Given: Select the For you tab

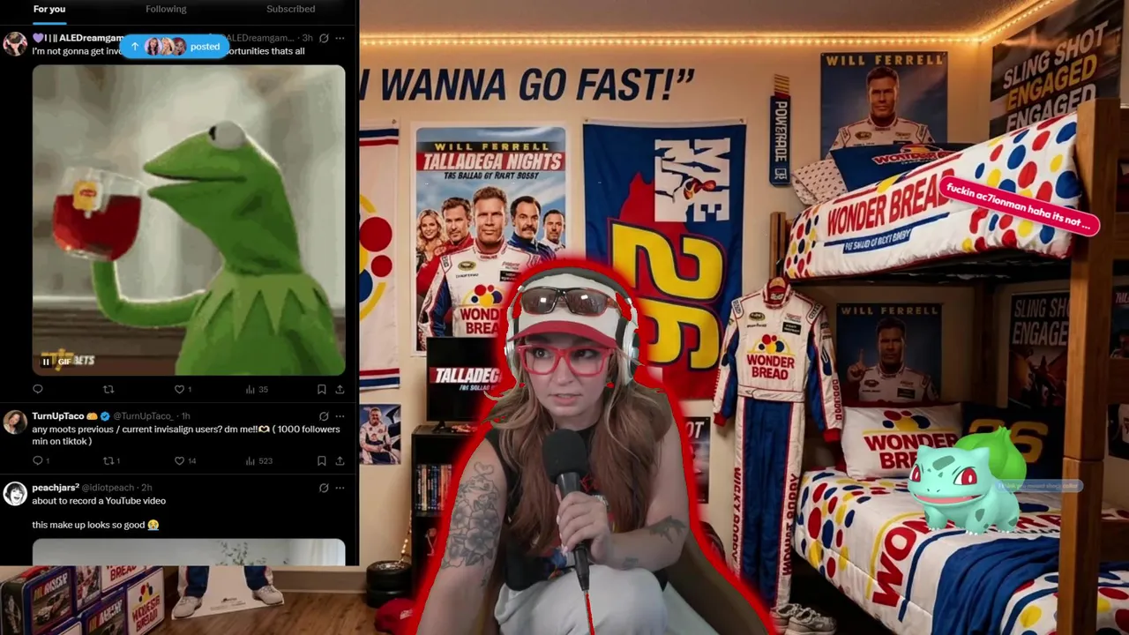Looking at the screenshot, I should tap(49, 9).
